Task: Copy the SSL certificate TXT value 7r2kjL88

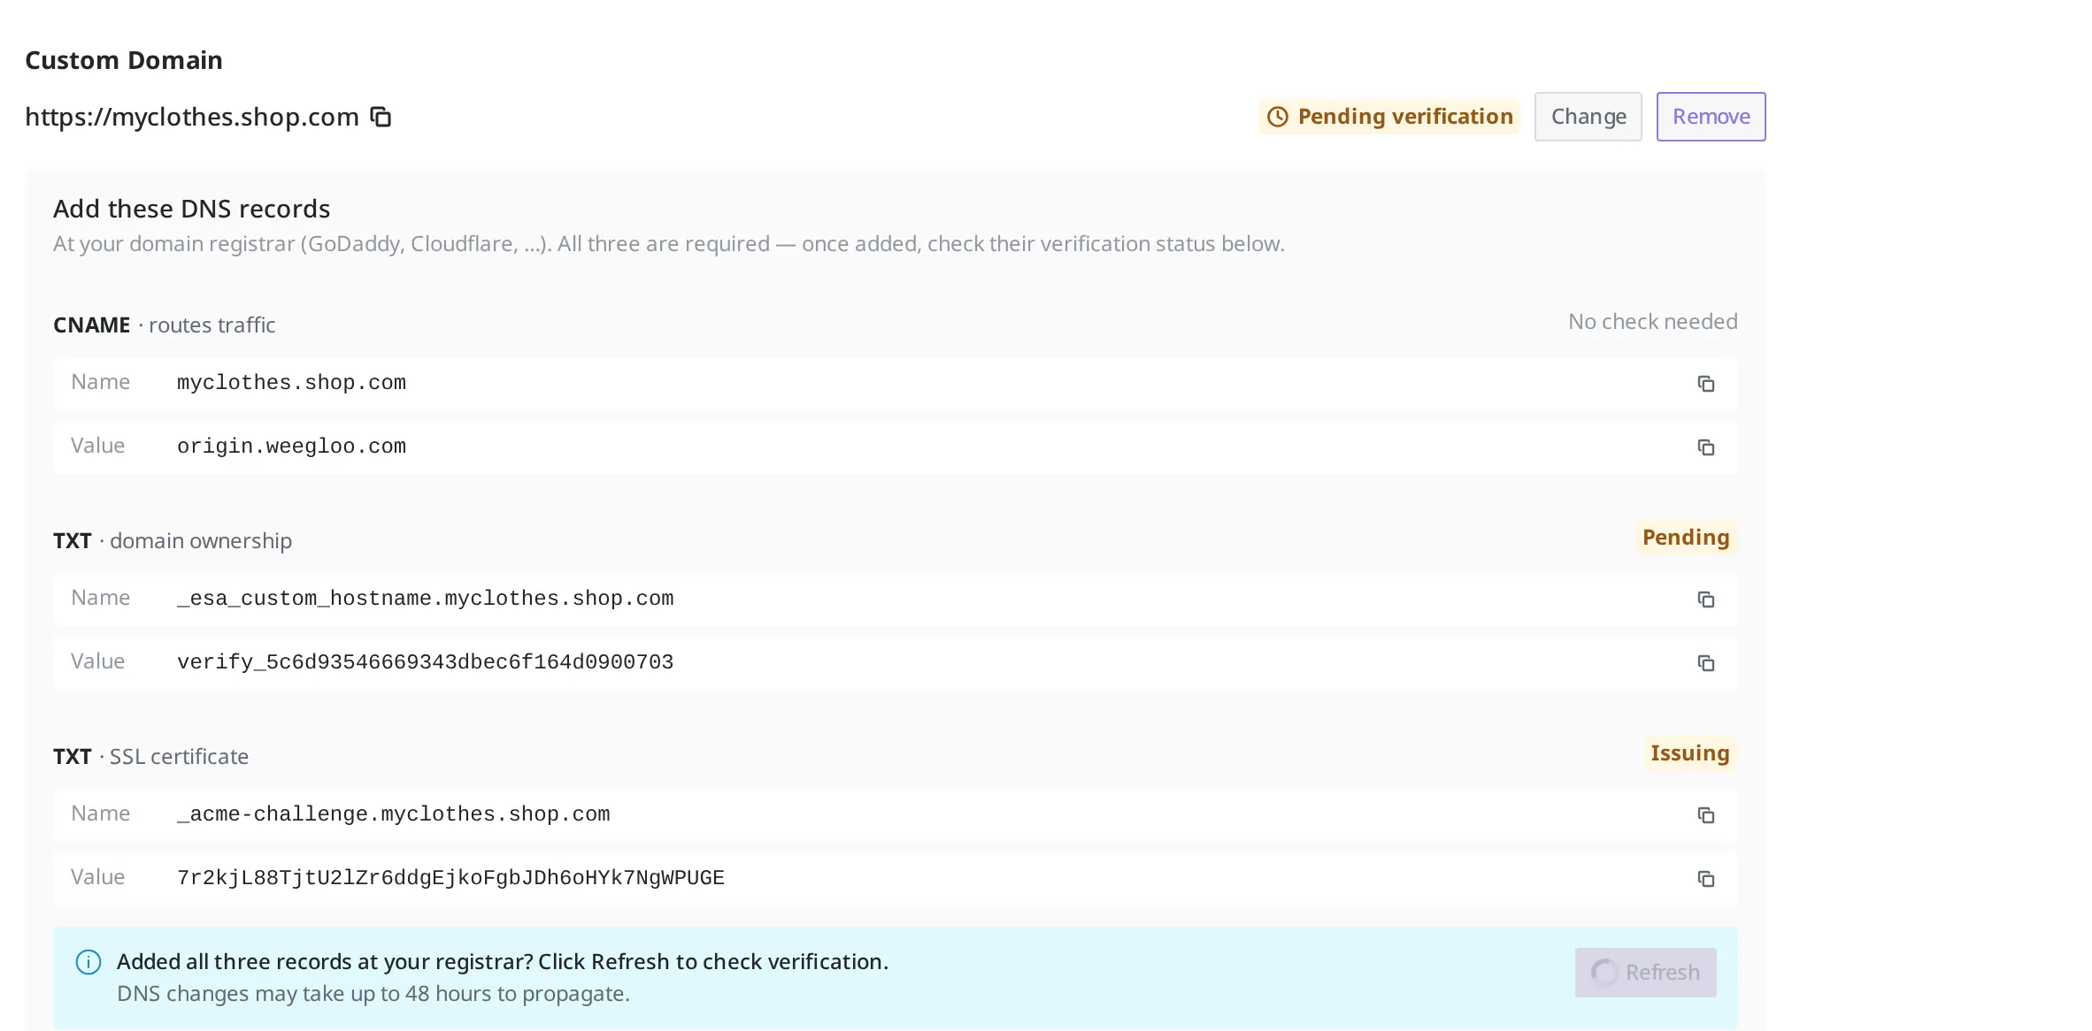Action: coord(1705,879)
